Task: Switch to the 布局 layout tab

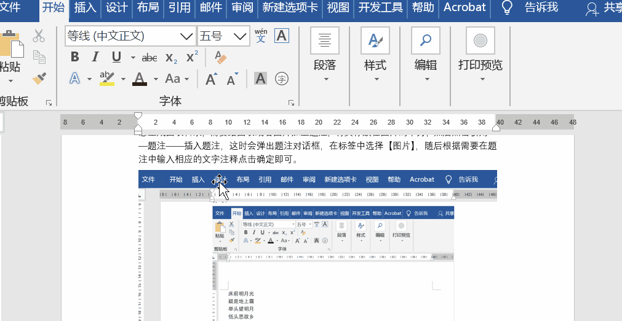Action: (148, 7)
